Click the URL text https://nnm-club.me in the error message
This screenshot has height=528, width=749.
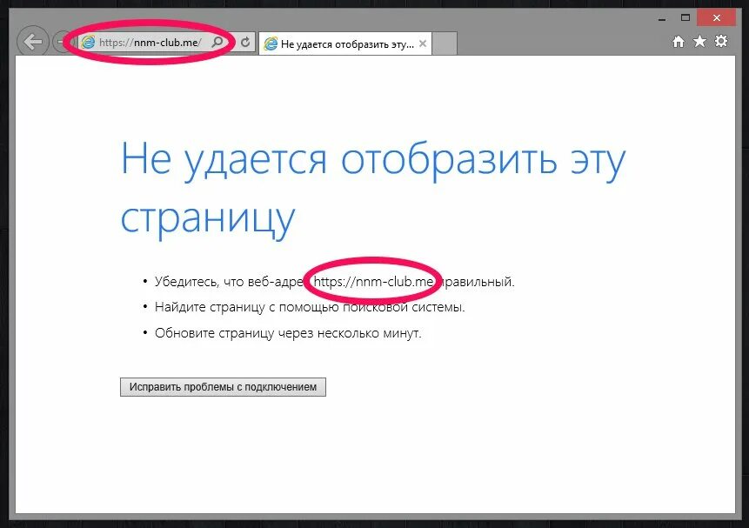click(x=373, y=282)
